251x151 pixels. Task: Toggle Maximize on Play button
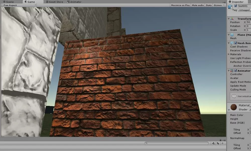[180, 5]
